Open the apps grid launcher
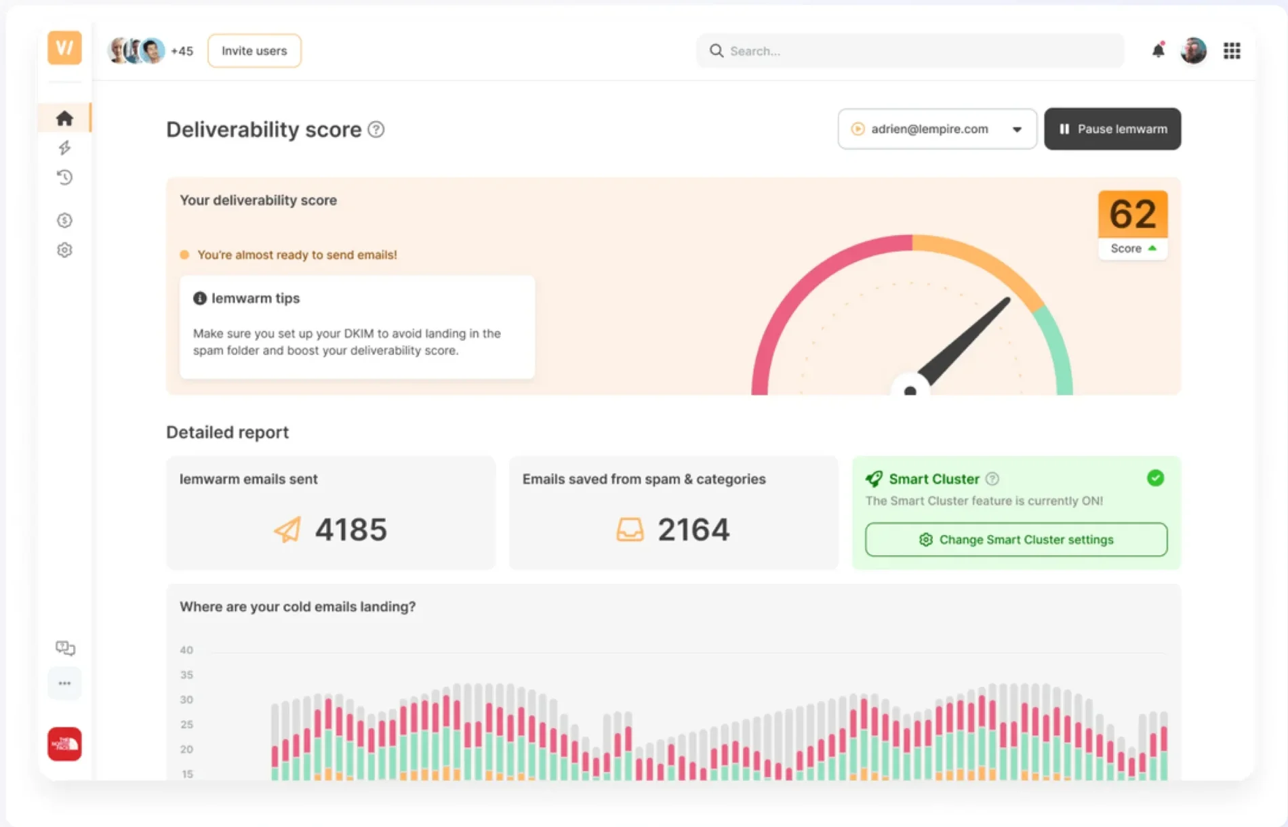Image resolution: width=1288 pixels, height=827 pixels. (1232, 51)
